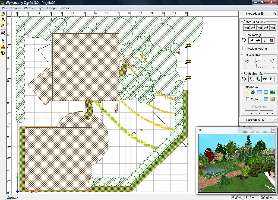
Task: Click the viewing angle value field showing 57
Action: (258, 60)
